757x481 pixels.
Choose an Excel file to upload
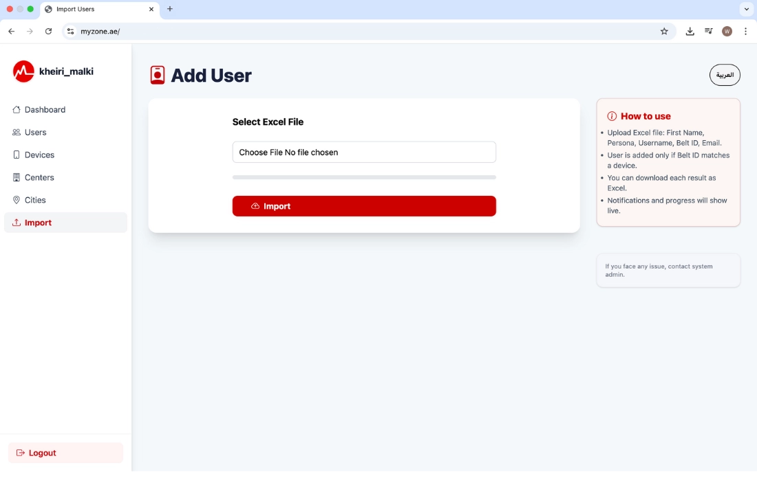(x=364, y=153)
